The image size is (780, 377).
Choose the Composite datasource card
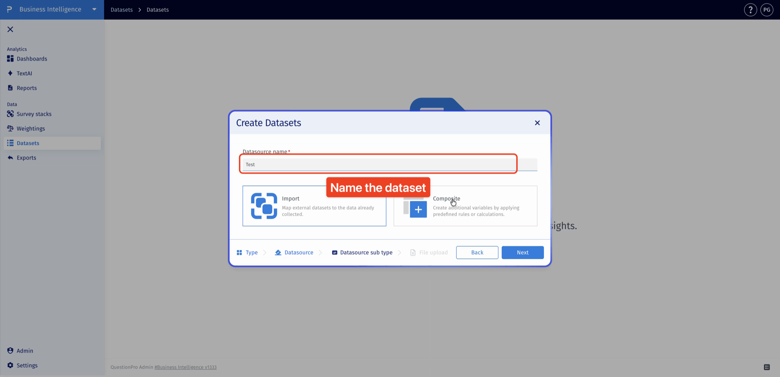(466, 206)
